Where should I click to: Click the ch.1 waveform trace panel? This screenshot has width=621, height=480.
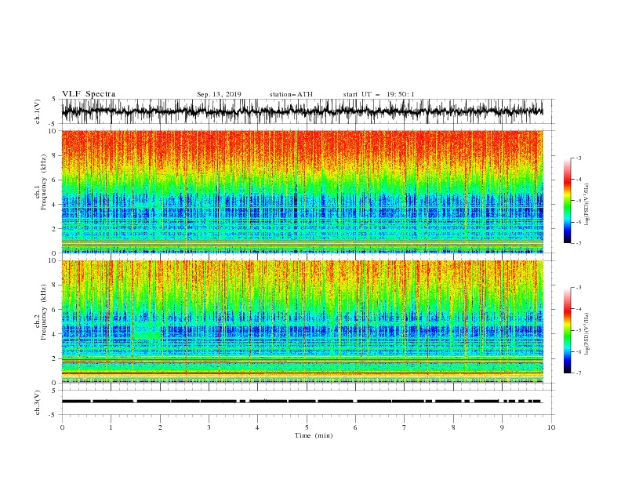point(307,111)
